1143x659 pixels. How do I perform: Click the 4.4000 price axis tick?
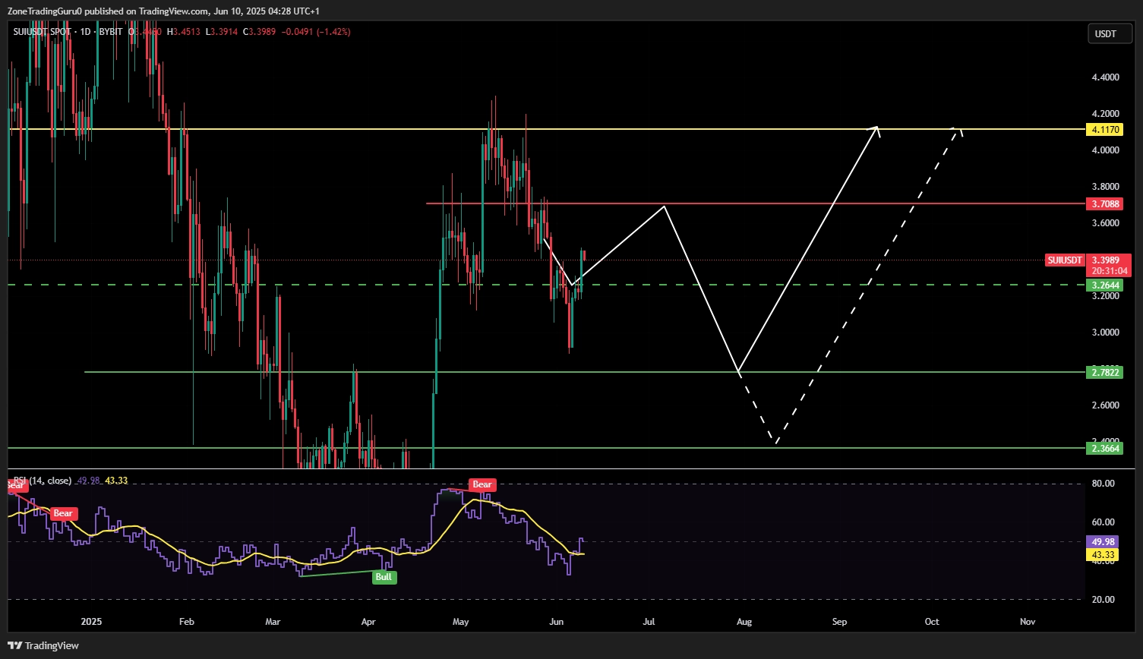[x=1105, y=77]
